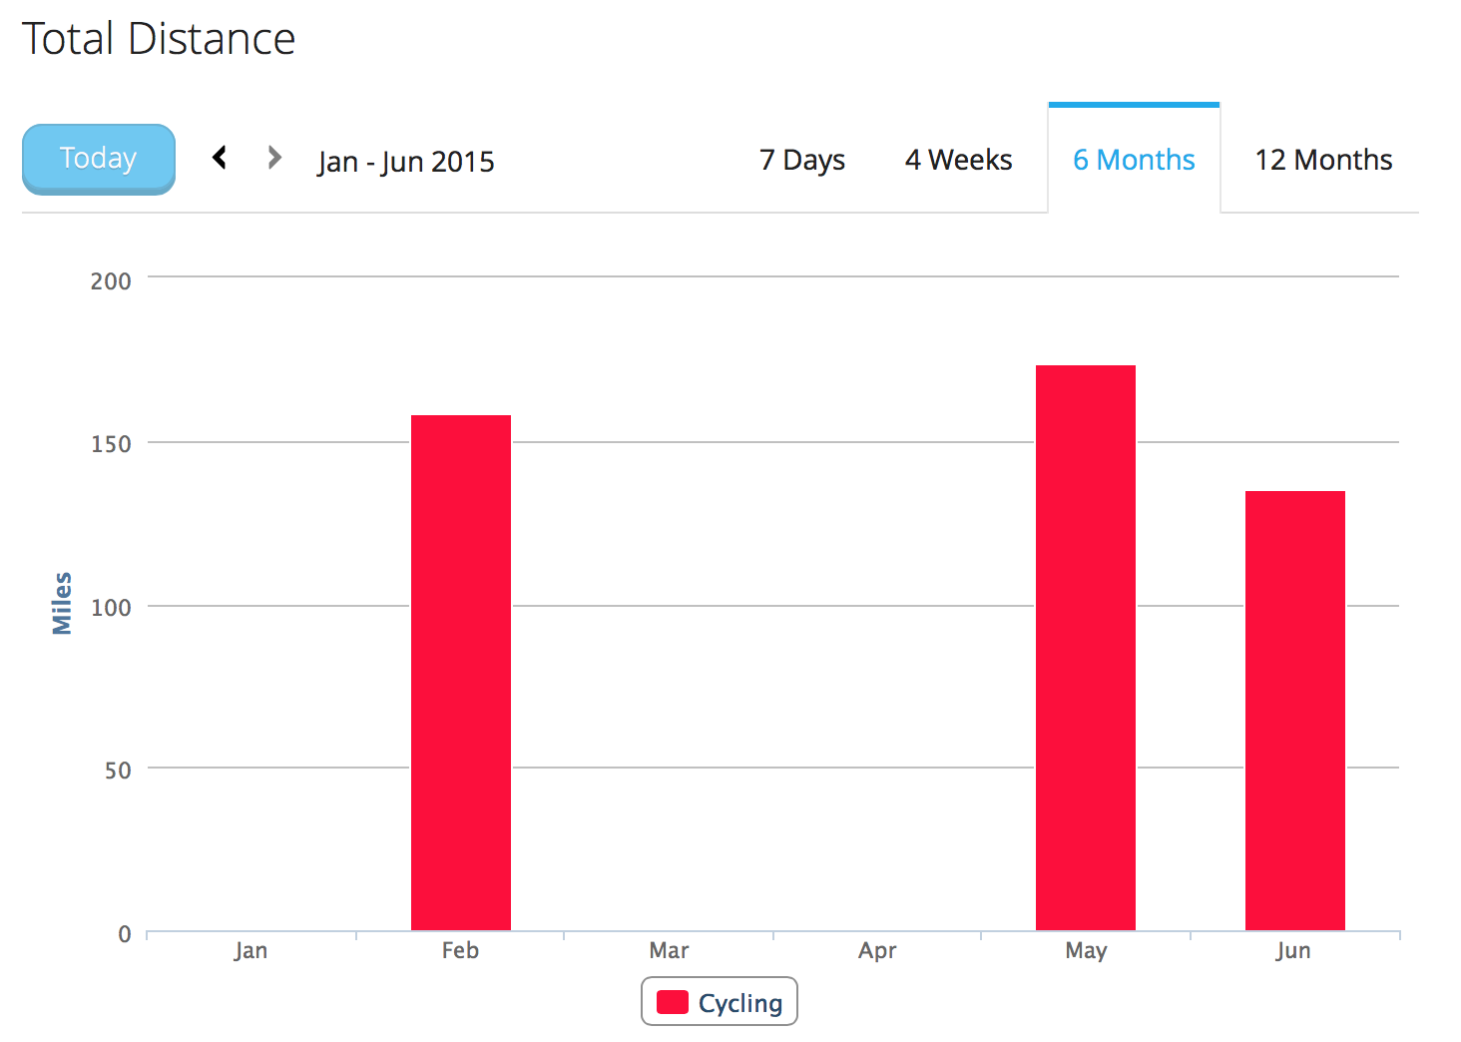Image resolution: width=1461 pixels, height=1042 pixels.
Task: Click the Jan - Jun 2015 date label
Action: click(x=406, y=162)
